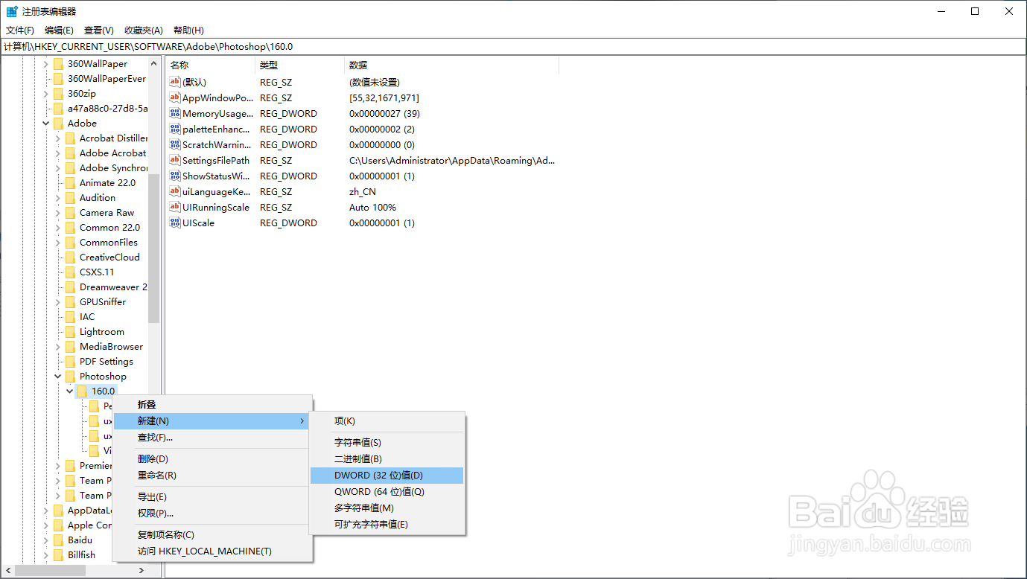
Task: Click the UIRunningScale string icon
Action: [175, 207]
